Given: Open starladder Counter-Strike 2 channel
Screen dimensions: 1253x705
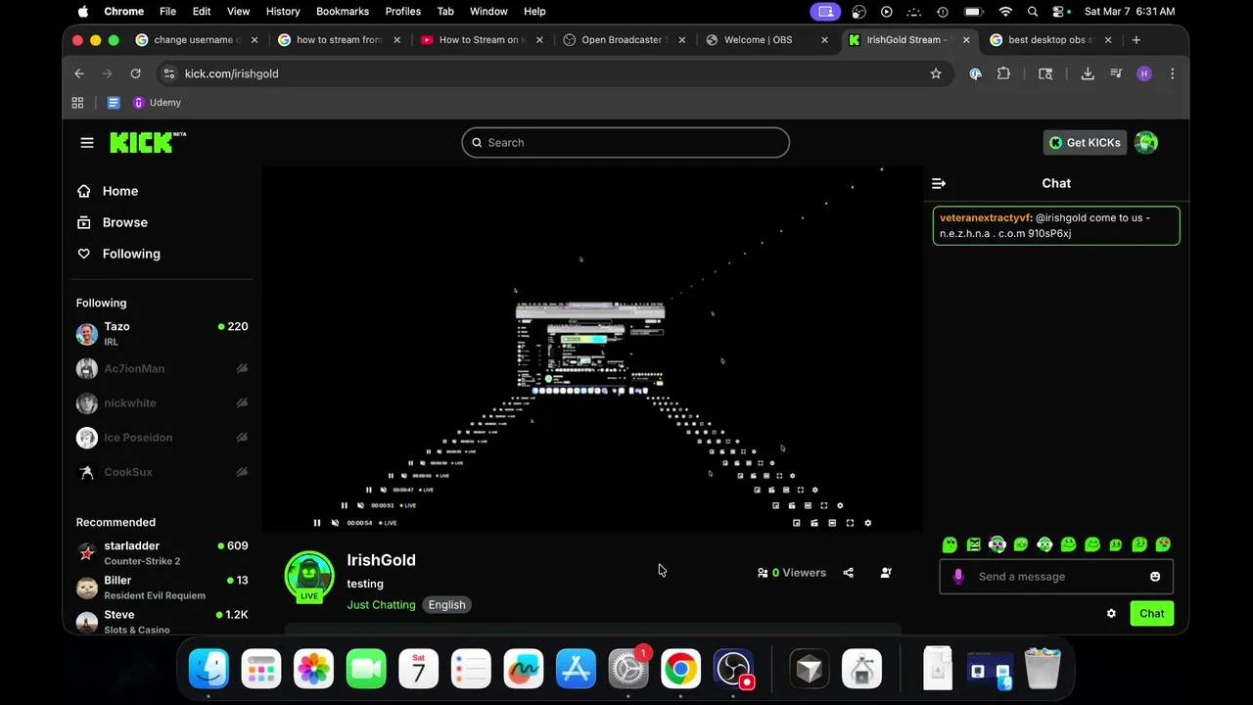Looking at the screenshot, I should pos(162,553).
